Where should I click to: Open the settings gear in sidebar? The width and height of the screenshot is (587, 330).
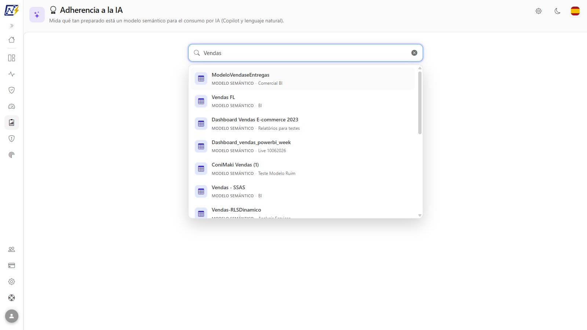tap(12, 282)
